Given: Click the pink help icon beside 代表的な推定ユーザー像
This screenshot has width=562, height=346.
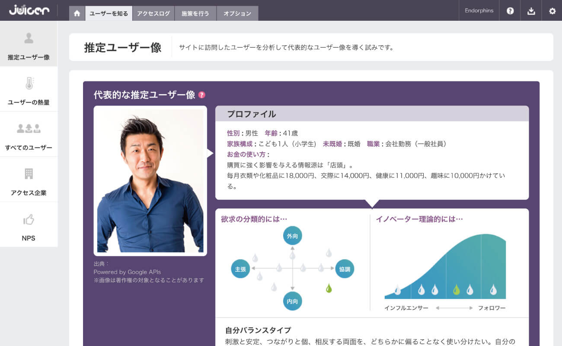Looking at the screenshot, I should click(x=202, y=95).
